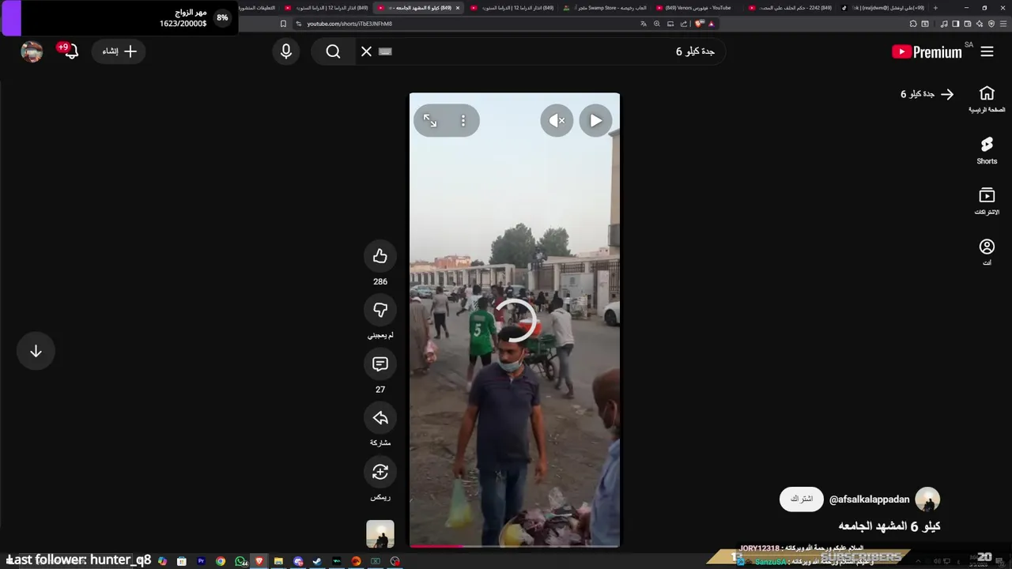Bookmark this page from the address bar
Screen dimensions: 1012x569
click(x=283, y=24)
